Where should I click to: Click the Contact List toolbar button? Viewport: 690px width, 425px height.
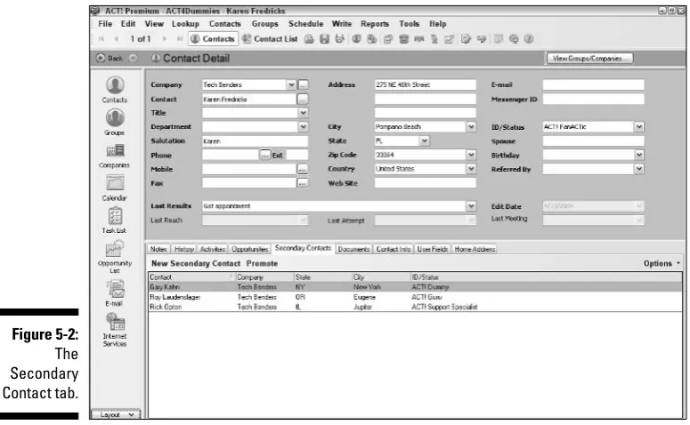click(x=270, y=39)
